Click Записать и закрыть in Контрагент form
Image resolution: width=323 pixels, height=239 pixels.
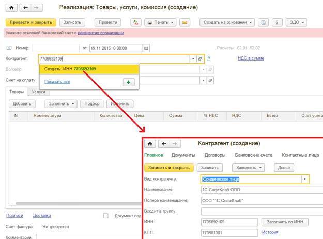tap(168, 168)
